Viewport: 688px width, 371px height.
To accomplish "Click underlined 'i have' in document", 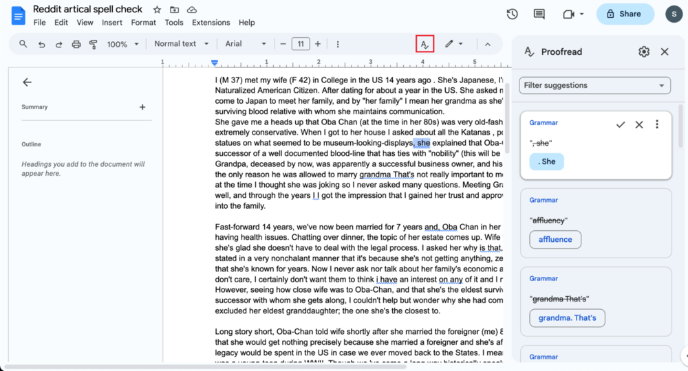I will pos(387,280).
